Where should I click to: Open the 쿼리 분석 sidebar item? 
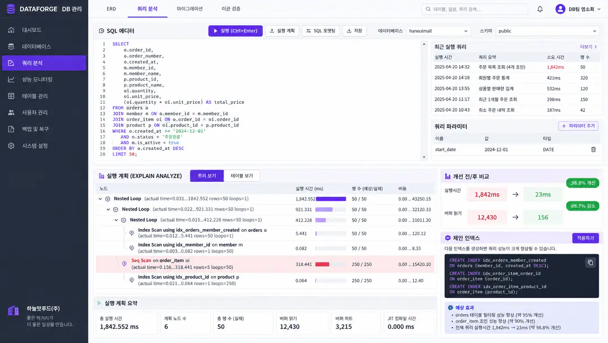(x=44, y=63)
